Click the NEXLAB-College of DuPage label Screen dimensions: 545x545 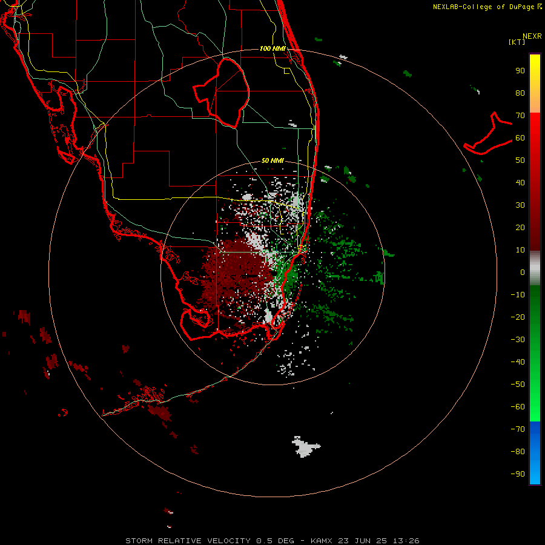(x=487, y=7)
